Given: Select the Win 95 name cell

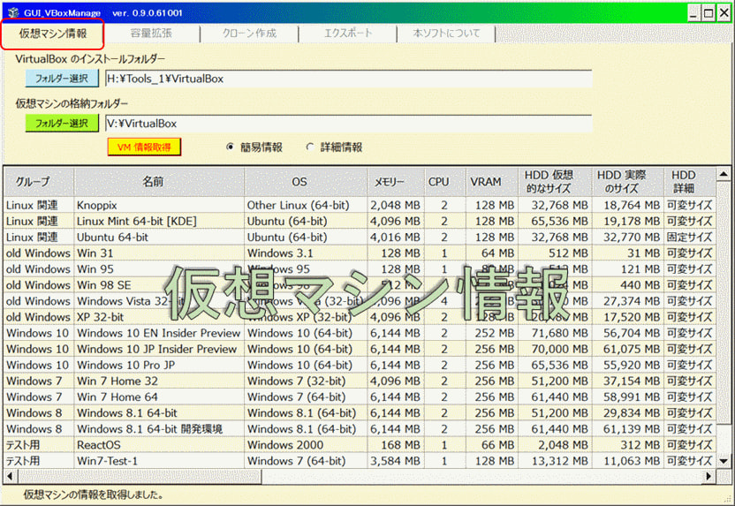Looking at the screenshot, I should [159, 269].
